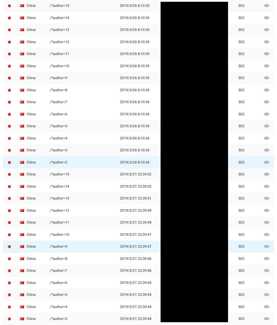Click 503 status in /?author=9 22:39:47 row
Viewport: 277px width, 325px height.
tap(241, 246)
